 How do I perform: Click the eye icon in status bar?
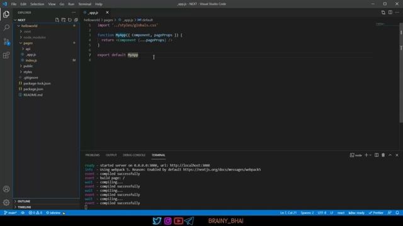click(23, 213)
